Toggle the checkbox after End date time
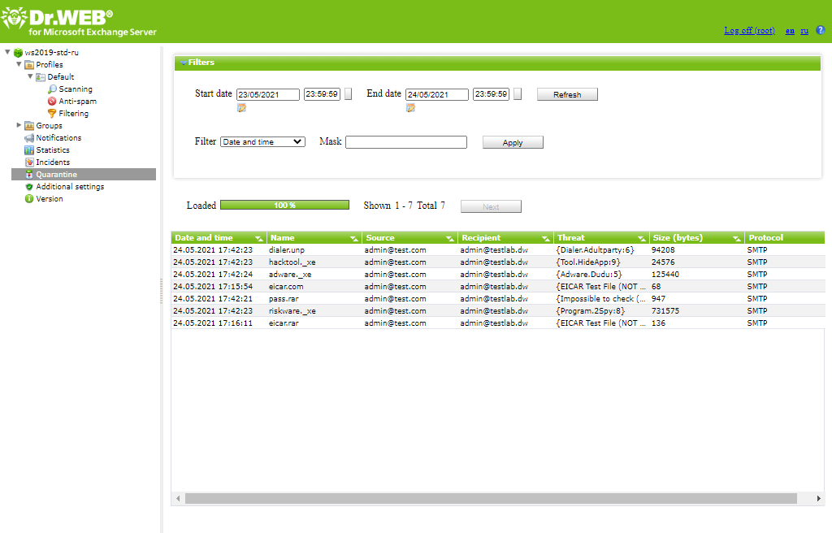Image resolution: width=832 pixels, height=533 pixels. point(518,94)
